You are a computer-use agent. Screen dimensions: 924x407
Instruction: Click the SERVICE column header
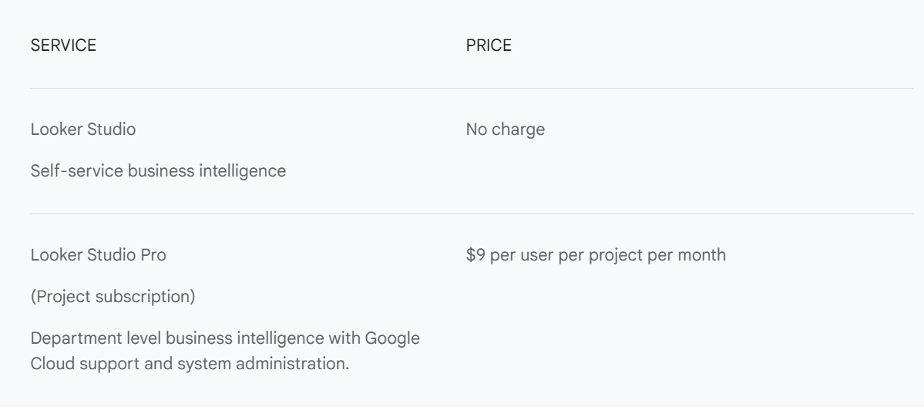(63, 45)
